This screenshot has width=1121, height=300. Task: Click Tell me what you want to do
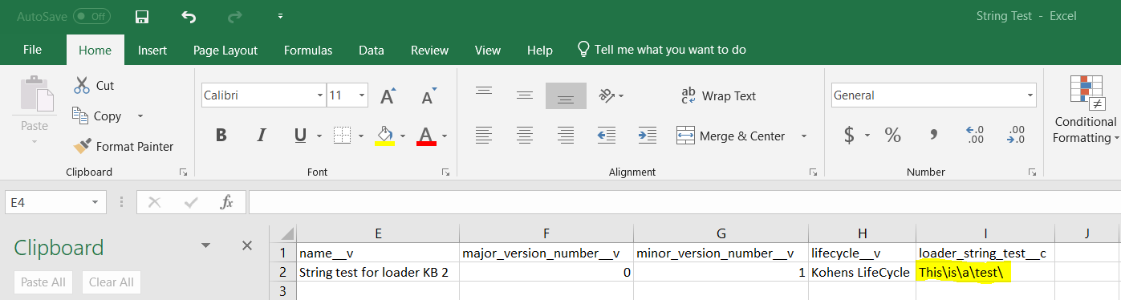tap(662, 50)
